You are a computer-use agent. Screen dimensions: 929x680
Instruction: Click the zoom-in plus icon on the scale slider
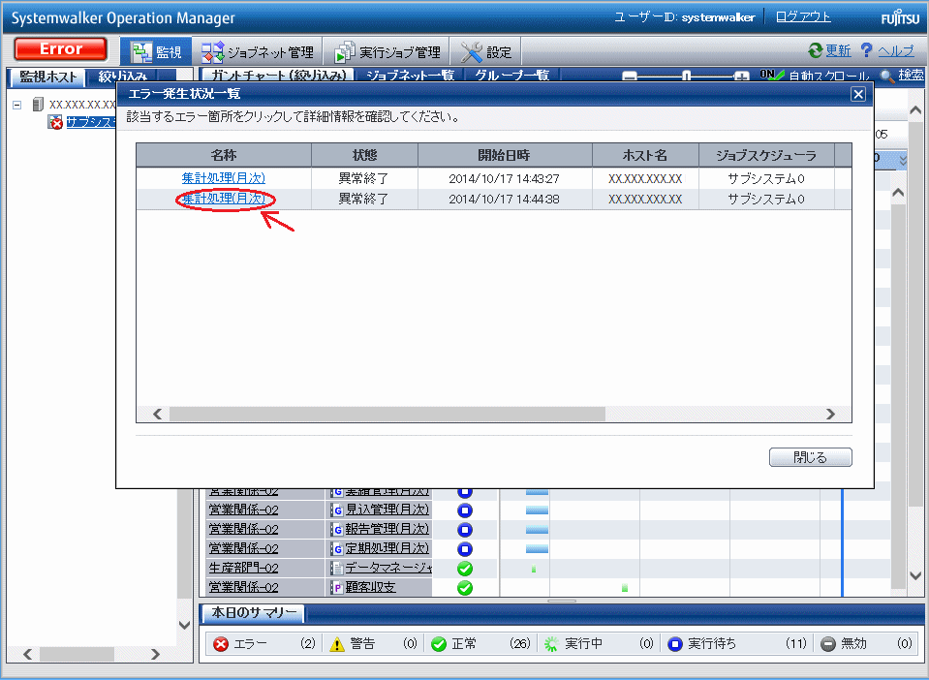[741, 77]
